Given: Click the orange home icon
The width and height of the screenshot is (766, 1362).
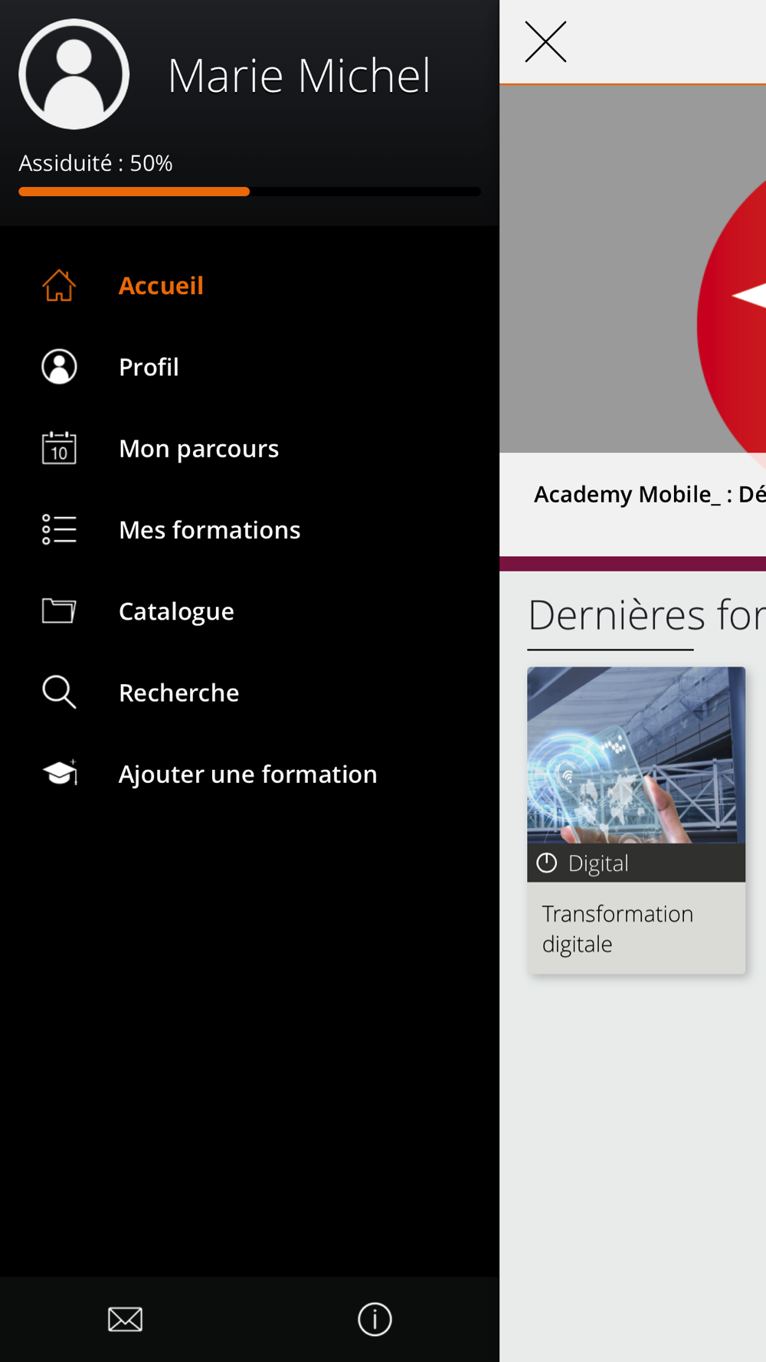Looking at the screenshot, I should coord(59,286).
